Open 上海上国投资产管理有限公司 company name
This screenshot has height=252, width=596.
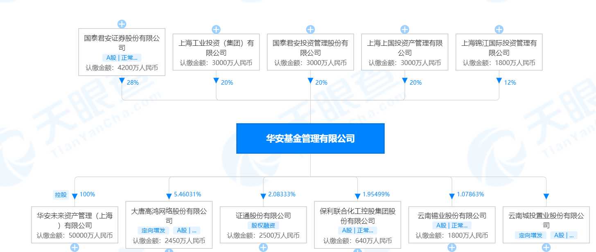pos(405,48)
